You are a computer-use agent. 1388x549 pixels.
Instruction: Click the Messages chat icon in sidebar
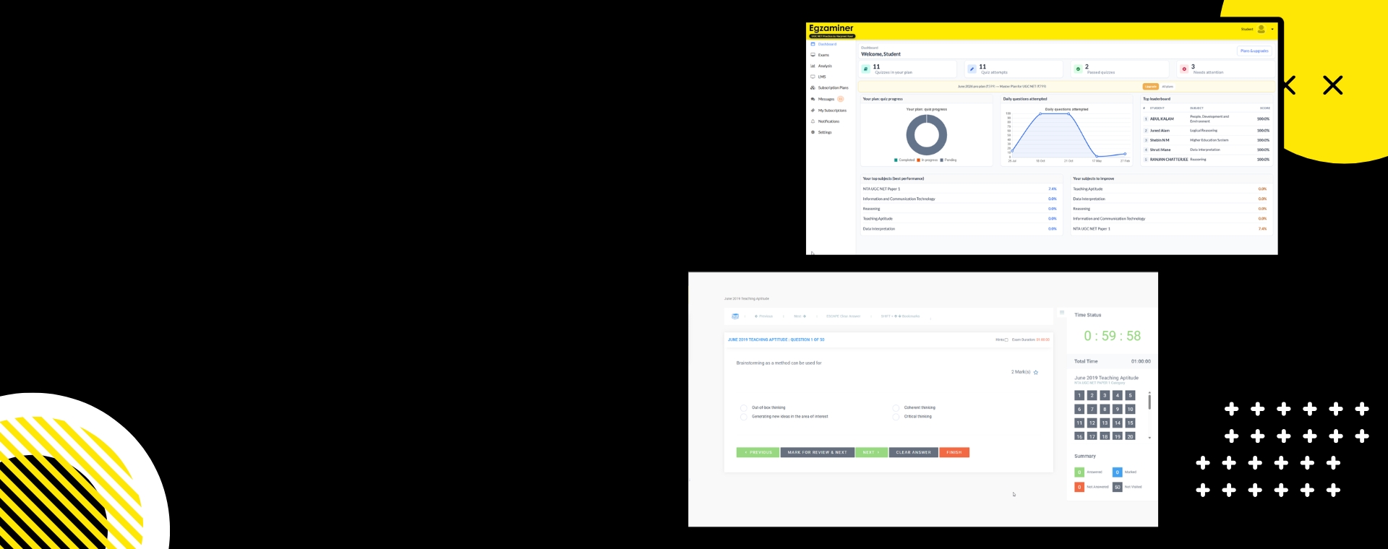point(813,99)
